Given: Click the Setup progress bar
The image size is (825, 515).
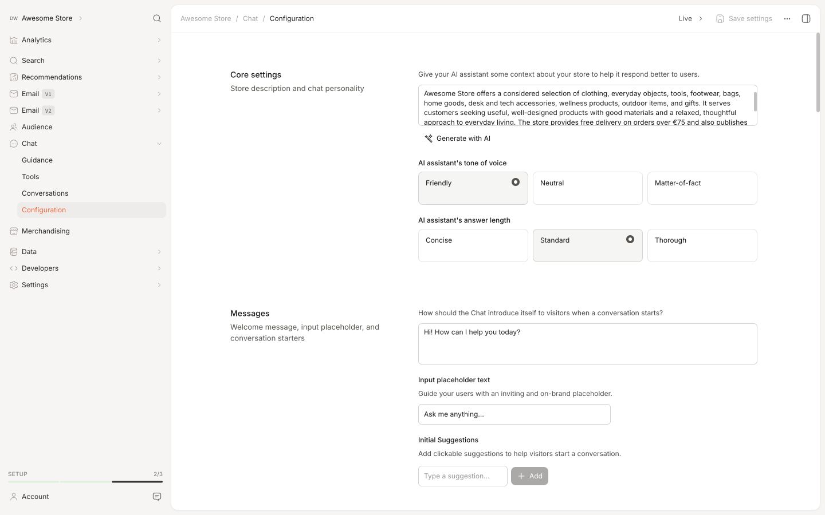Looking at the screenshot, I should point(85,482).
